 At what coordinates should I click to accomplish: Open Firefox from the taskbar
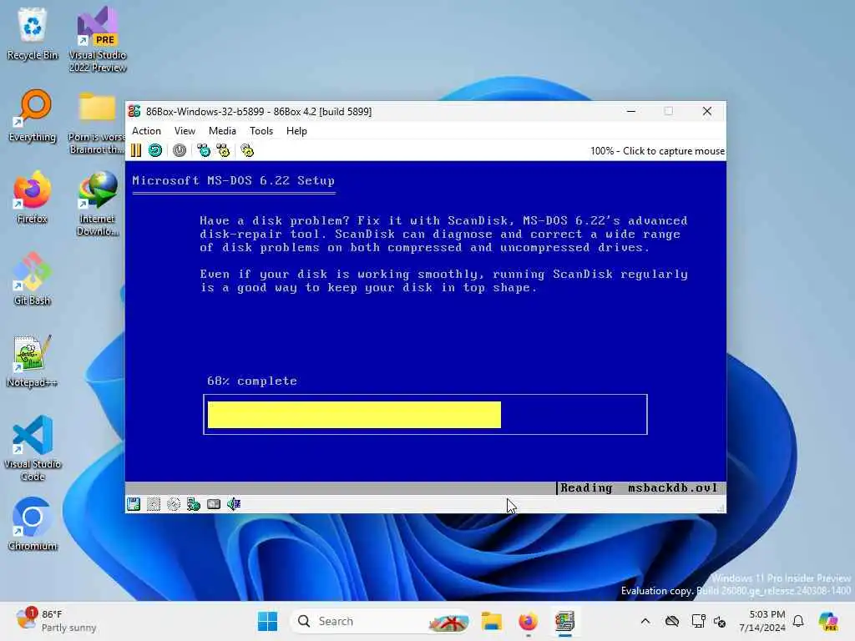click(528, 621)
